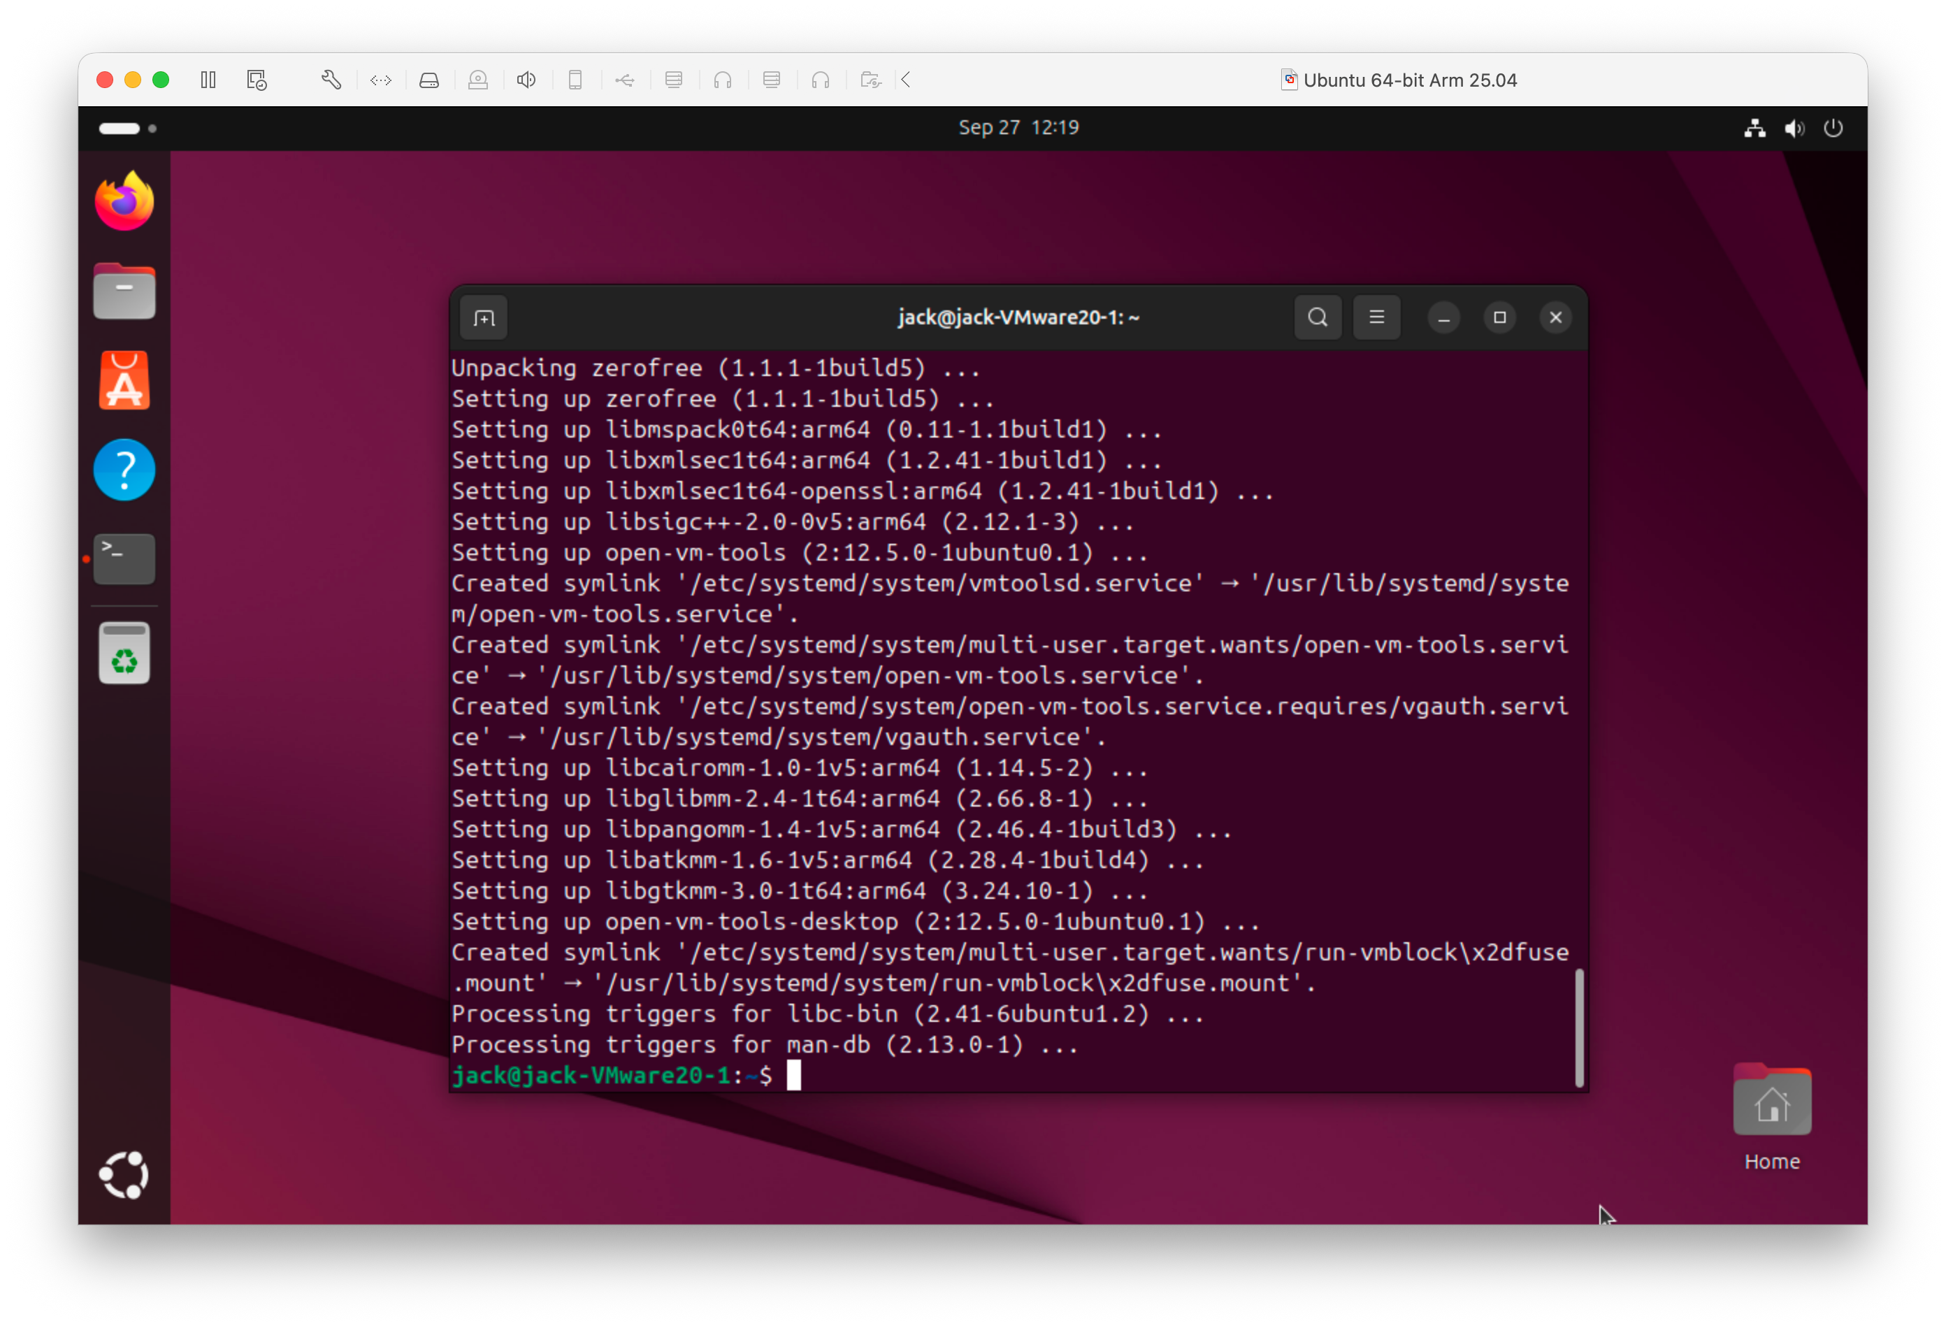Open Show Apps Ubuntu logo button
Image resolution: width=1946 pixels, height=1328 pixels.
click(124, 1175)
